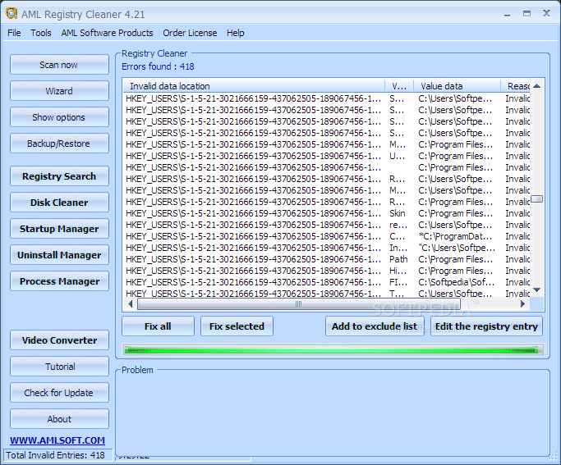This screenshot has height=465, width=561.
Task: Select the row with value name re...
Action: (x=327, y=225)
